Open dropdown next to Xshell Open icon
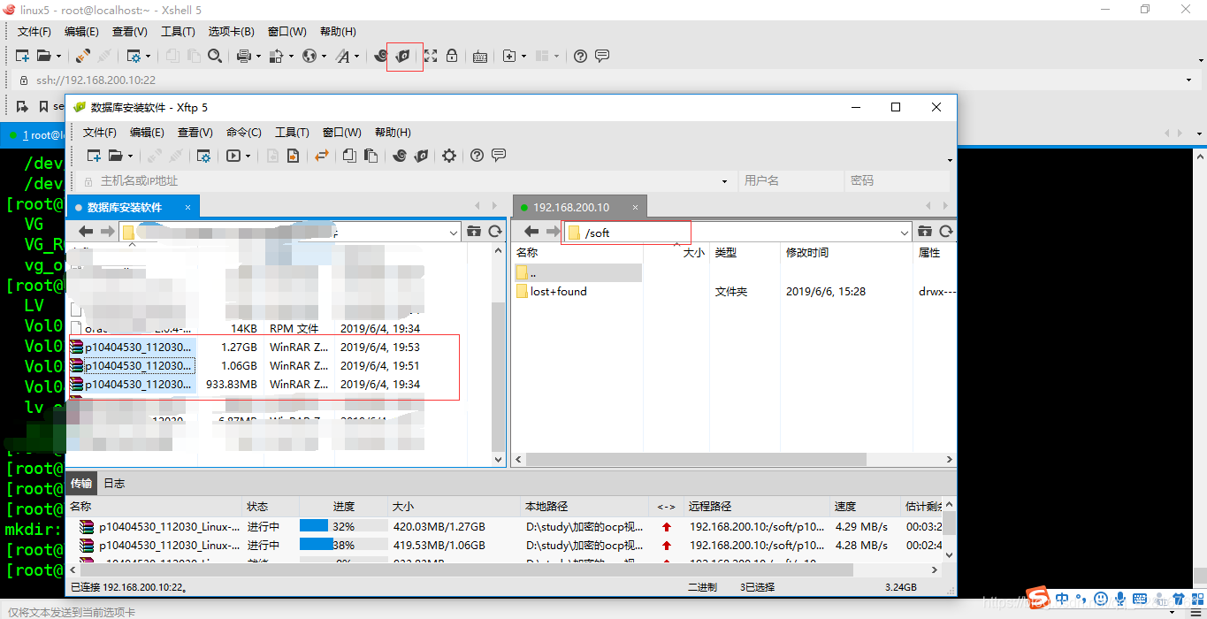The height and width of the screenshot is (619, 1207). click(x=58, y=56)
